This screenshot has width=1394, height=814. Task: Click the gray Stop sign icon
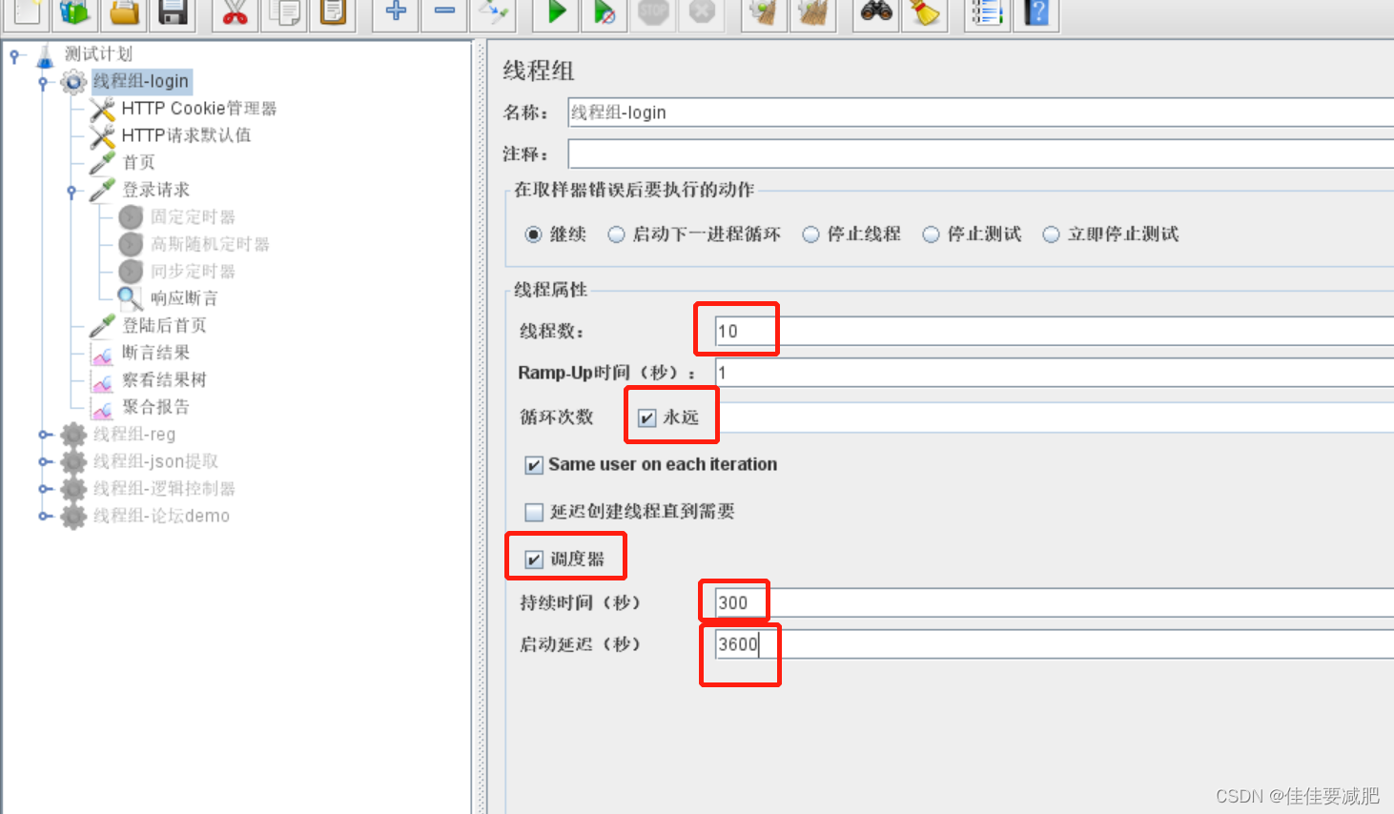[653, 11]
